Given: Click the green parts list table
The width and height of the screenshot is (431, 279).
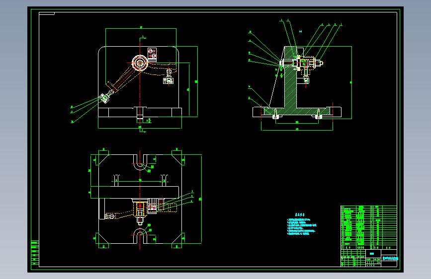Looking at the screenshot, I should pyautogui.click(x=369, y=227).
